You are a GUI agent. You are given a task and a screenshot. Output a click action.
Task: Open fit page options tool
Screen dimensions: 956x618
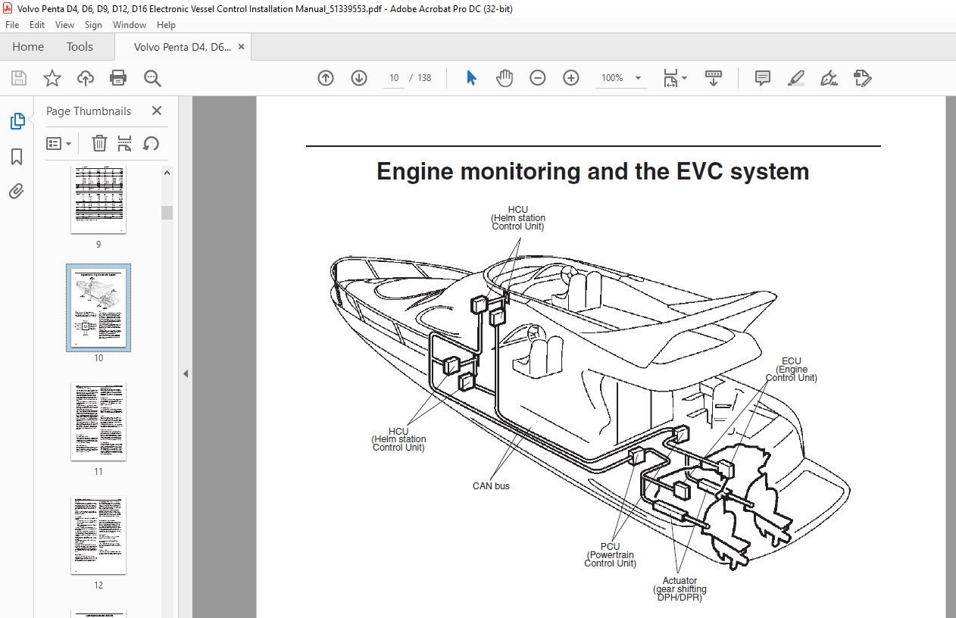click(674, 78)
